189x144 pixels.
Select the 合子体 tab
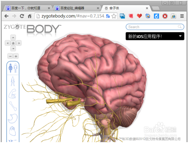click(x=126, y=8)
